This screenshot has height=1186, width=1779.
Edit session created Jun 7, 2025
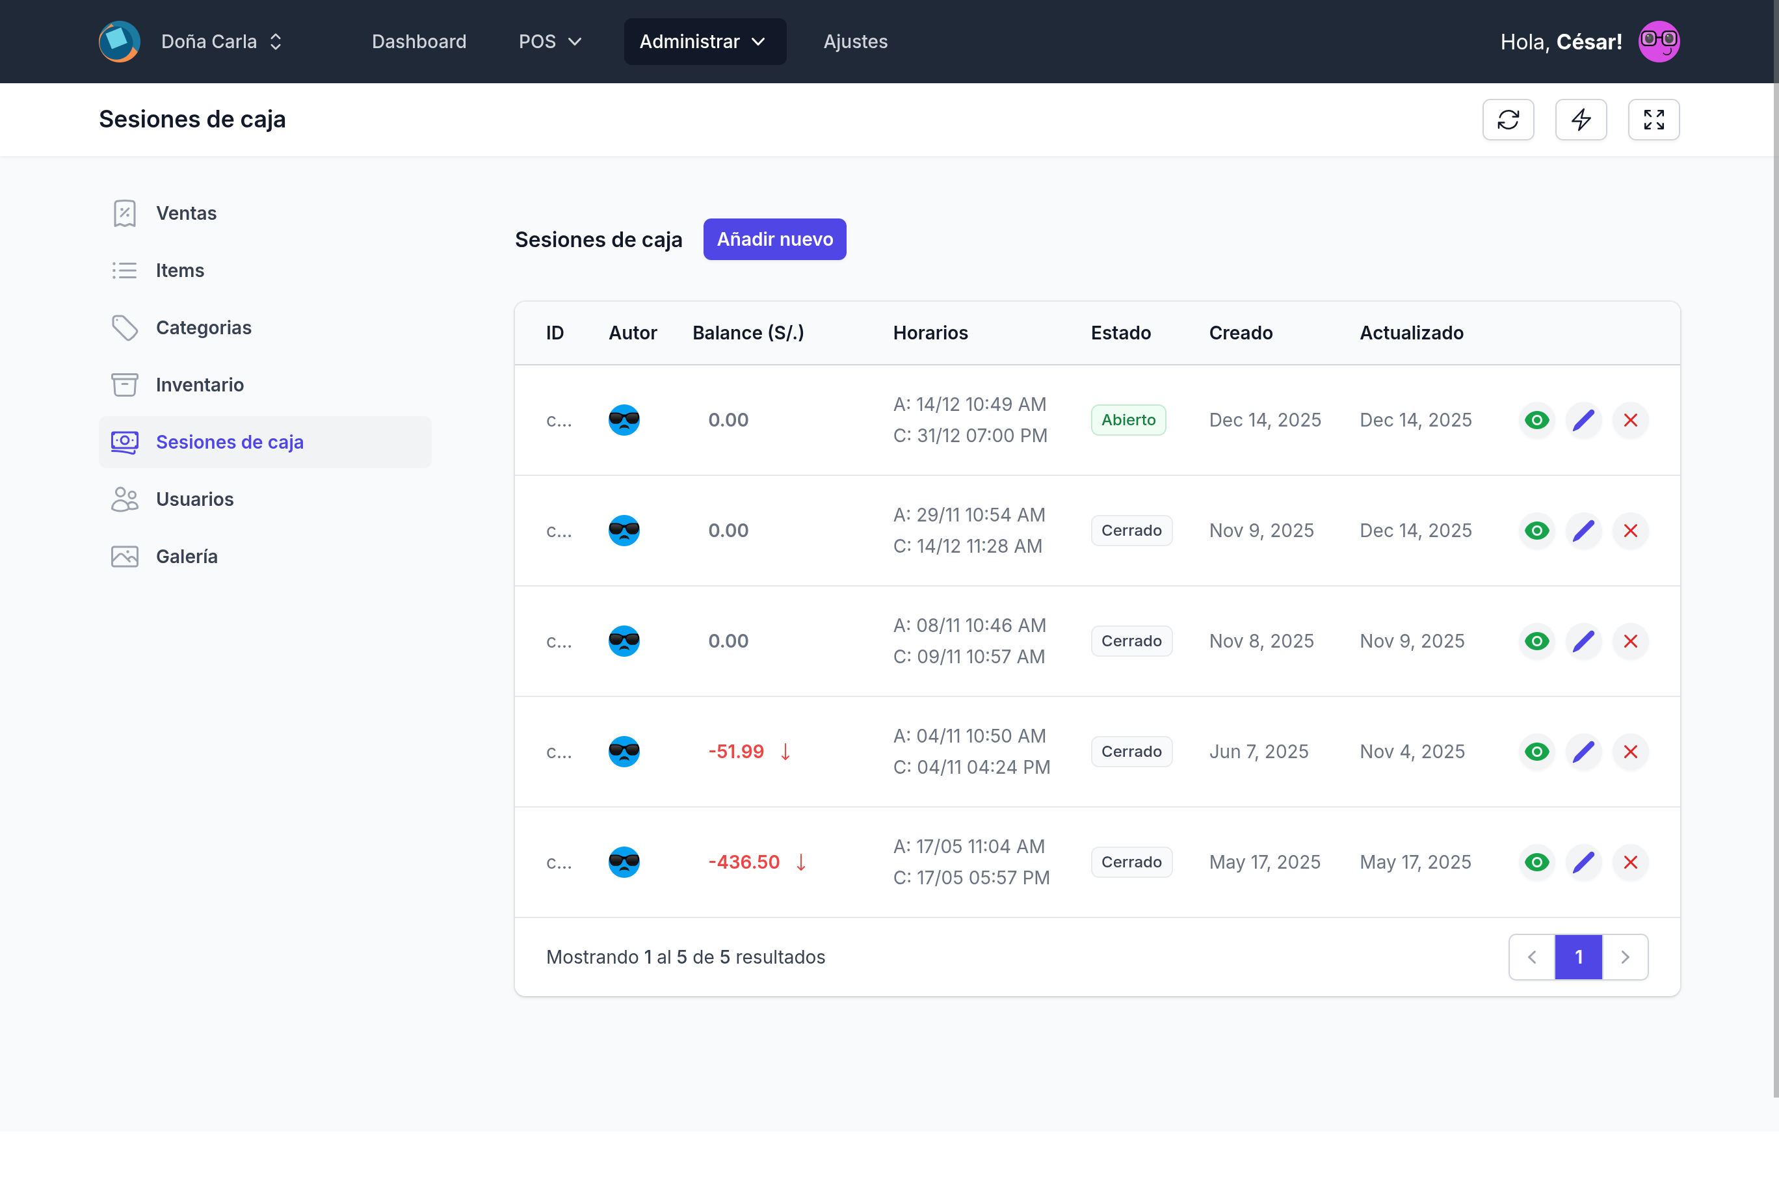1583,751
